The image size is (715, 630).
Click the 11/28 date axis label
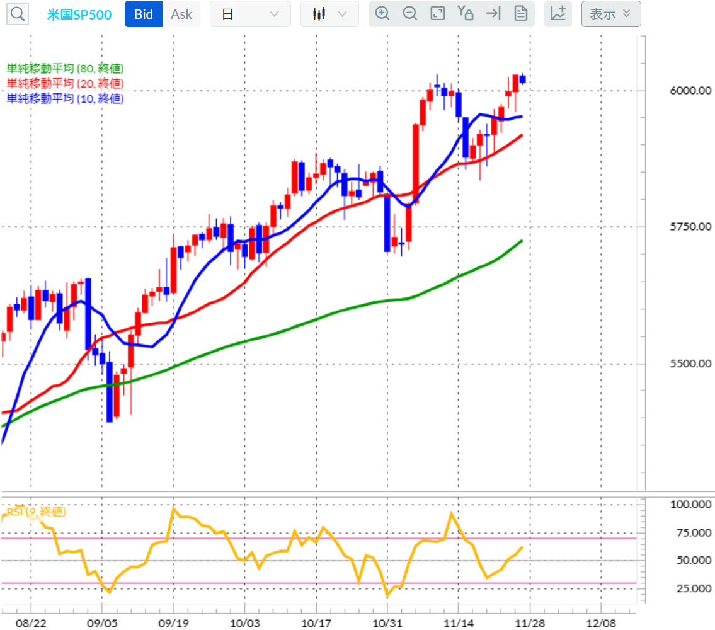[x=530, y=623]
